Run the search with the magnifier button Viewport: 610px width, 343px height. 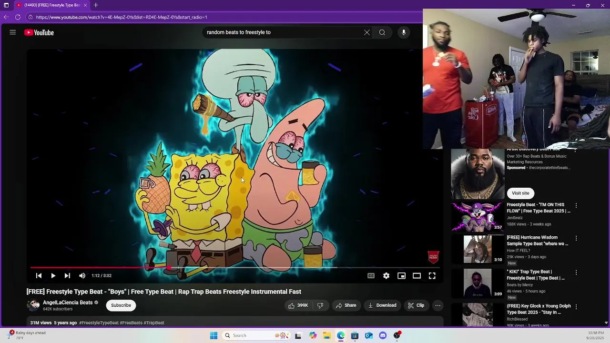(x=382, y=32)
